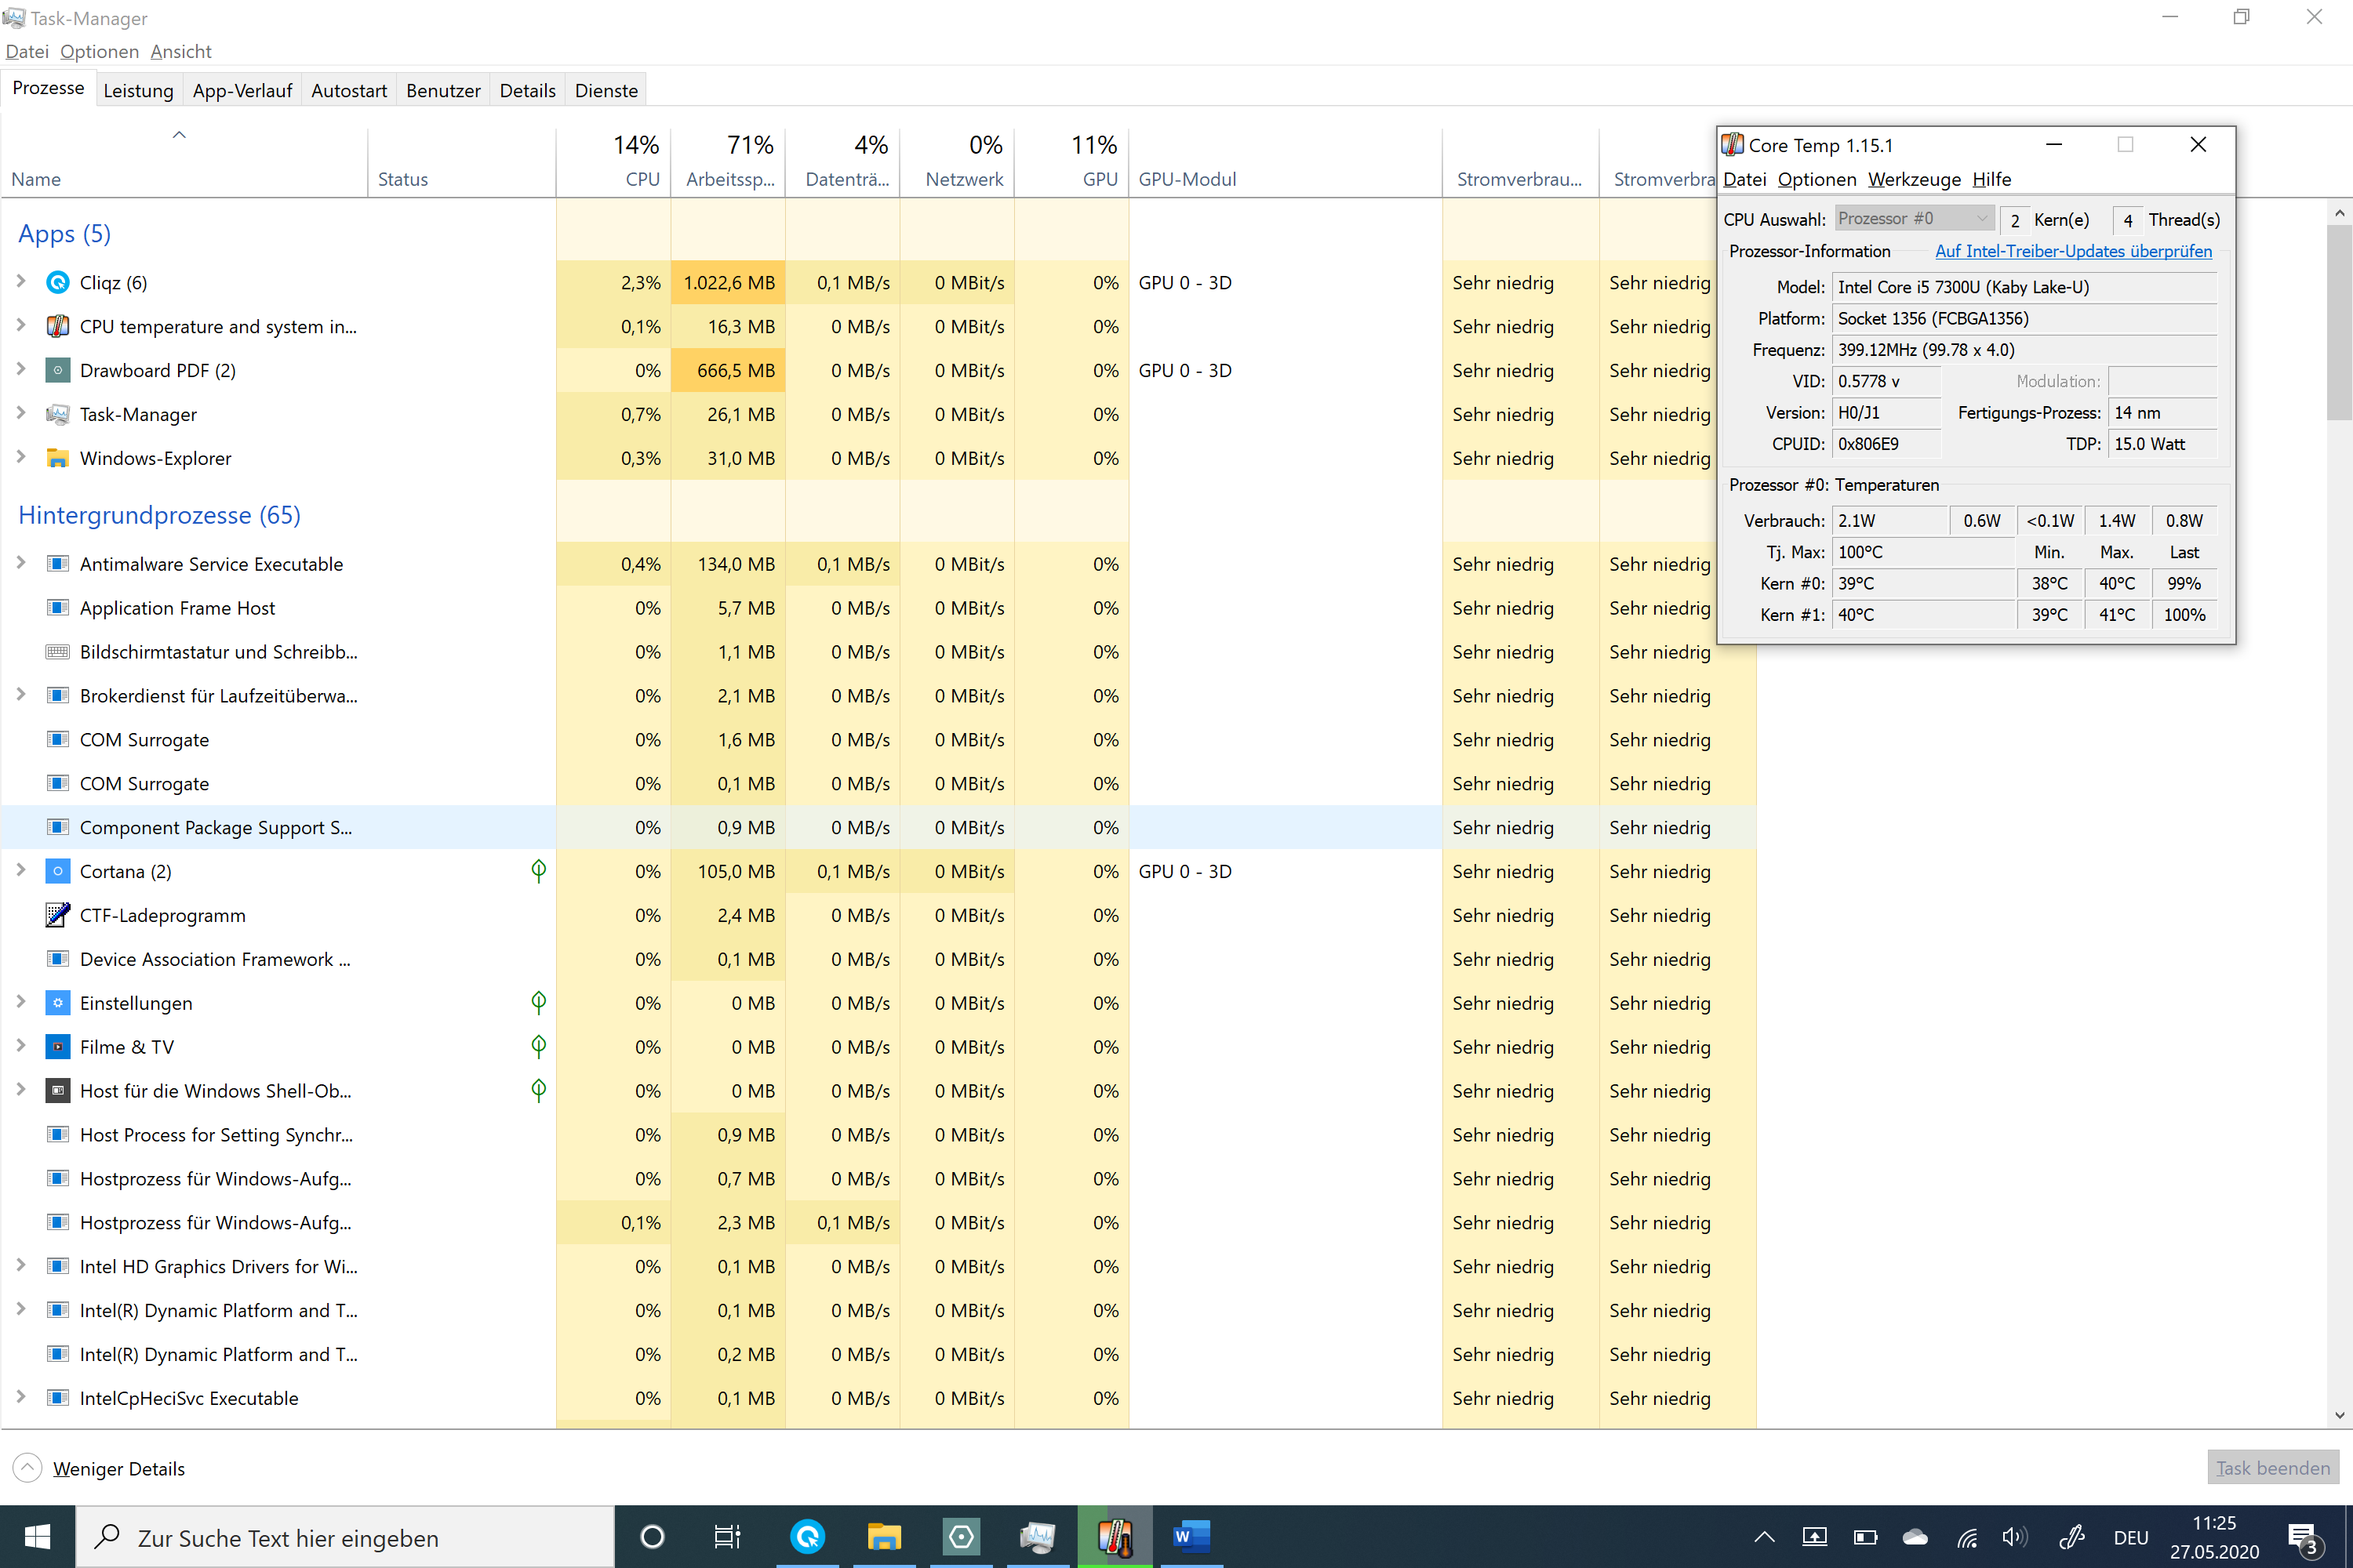Switch to Core Temp on taskbar

[1115, 1537]
